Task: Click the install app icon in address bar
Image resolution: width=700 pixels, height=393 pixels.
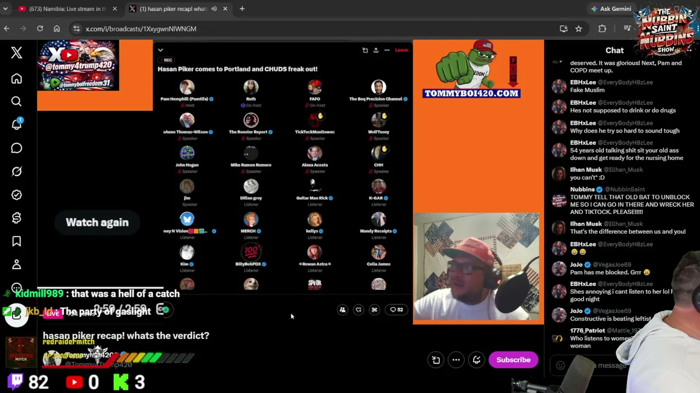Action: (x=564, y=28)
